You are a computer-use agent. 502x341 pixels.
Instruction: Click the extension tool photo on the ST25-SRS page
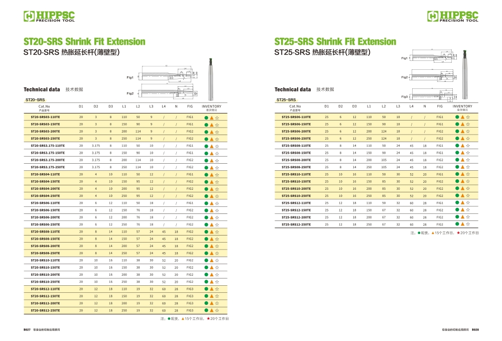coord(464,75)
